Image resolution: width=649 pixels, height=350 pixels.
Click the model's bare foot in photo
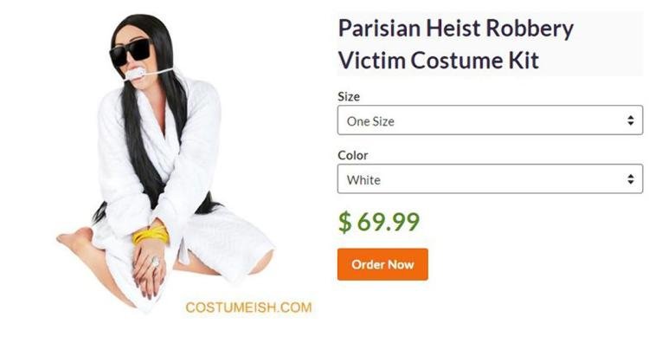pyautogui.click(x=74, y=240)
